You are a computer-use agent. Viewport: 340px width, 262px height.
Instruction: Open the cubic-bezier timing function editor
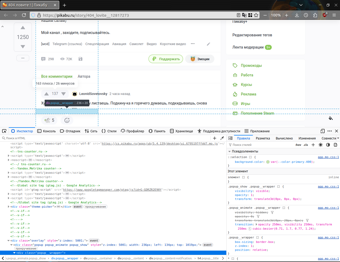(x=250, y=229)
